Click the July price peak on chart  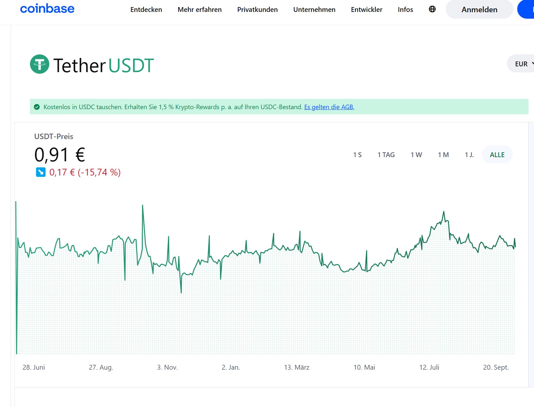(x=444, y=212)
